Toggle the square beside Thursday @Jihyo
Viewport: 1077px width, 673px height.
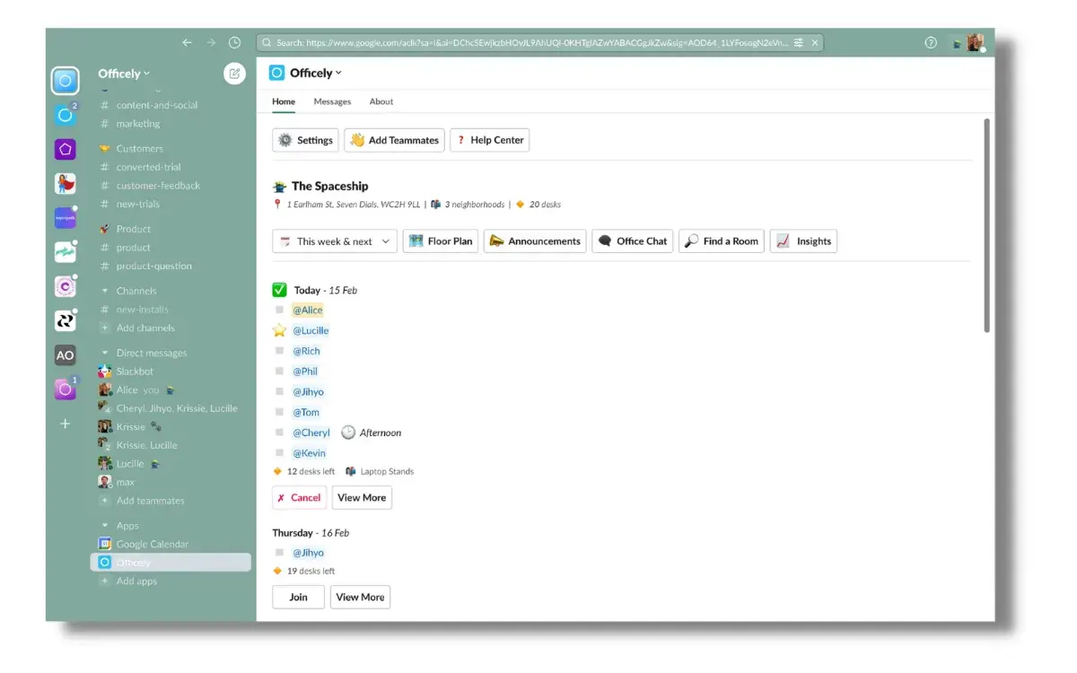279,553
